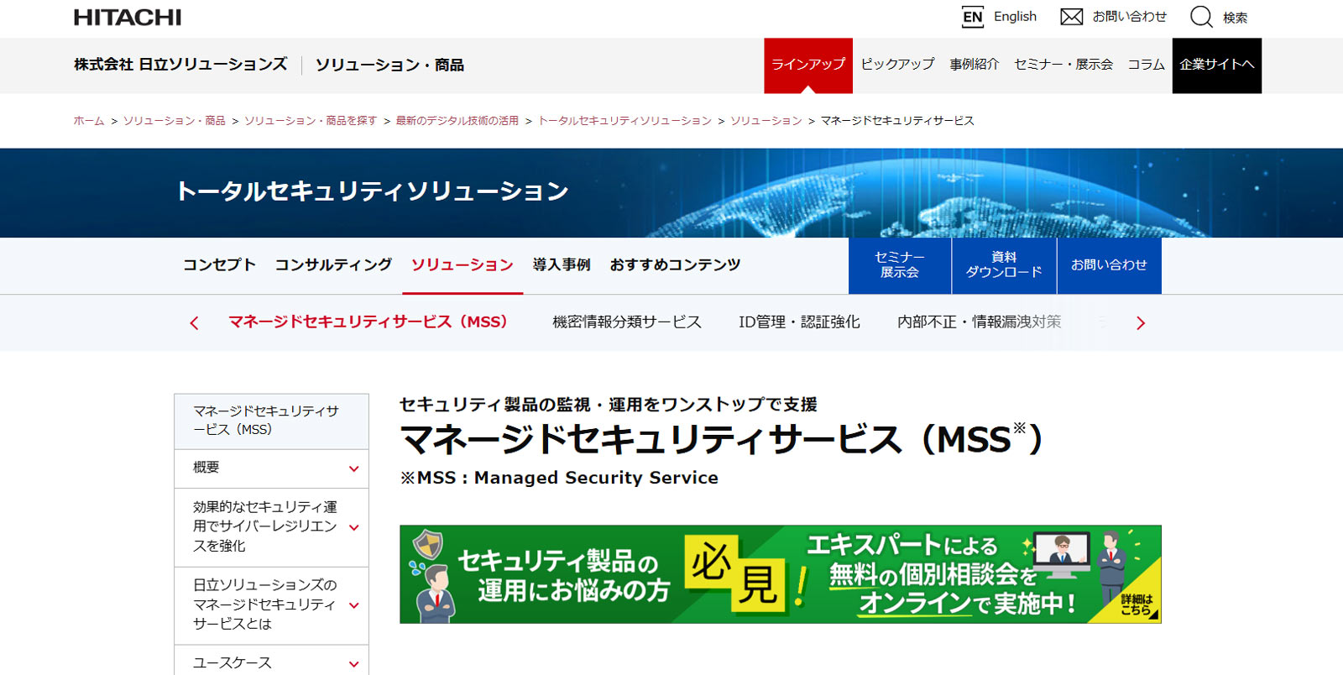Click ホーム breadcrumb link
The height and width of the screenshot is (675, 1343).
(89, 121)
